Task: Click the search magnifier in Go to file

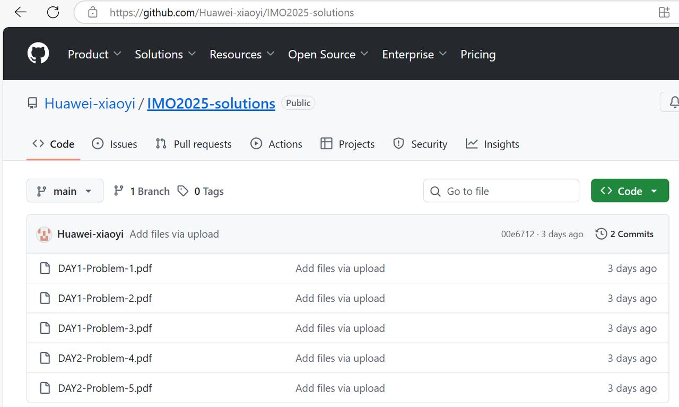Action: click(x=436, y=191)
